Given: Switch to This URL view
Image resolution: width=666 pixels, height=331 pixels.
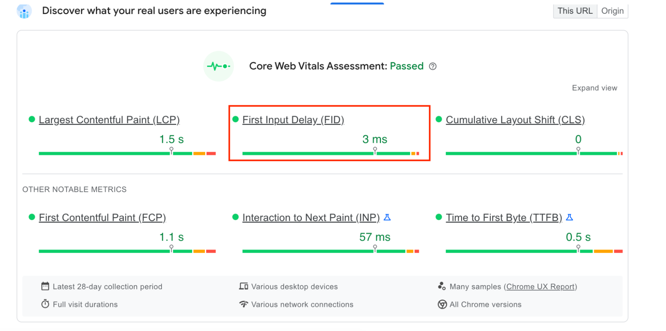Looking at the screenshot, I should (x=575, y=11).
